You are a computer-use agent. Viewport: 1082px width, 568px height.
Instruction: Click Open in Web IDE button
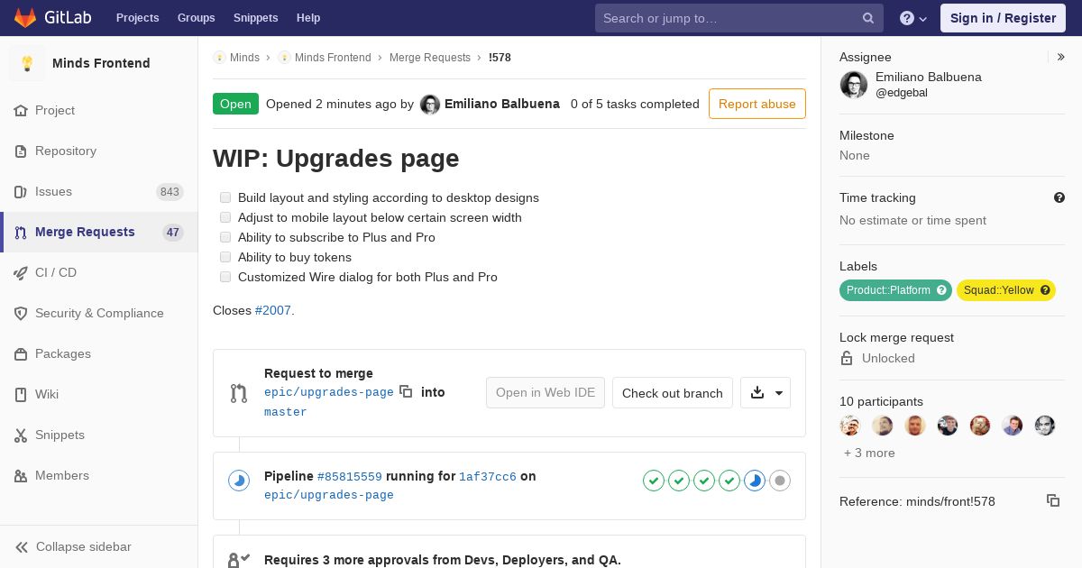point(546,392)
